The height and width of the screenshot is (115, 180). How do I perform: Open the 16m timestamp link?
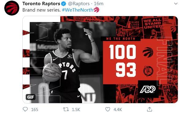pyautogui.click(x=99, y=4)
